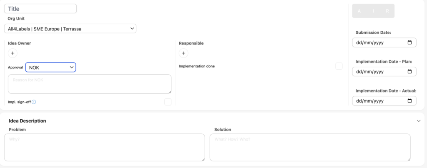Select the I status segment
Screen dimensions: 427x168
point(373,11)
